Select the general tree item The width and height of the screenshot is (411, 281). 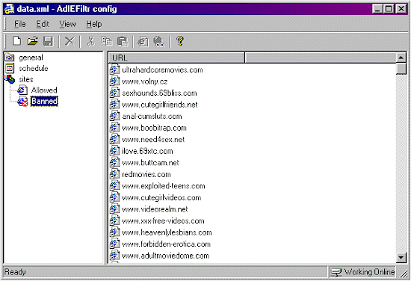31,58
